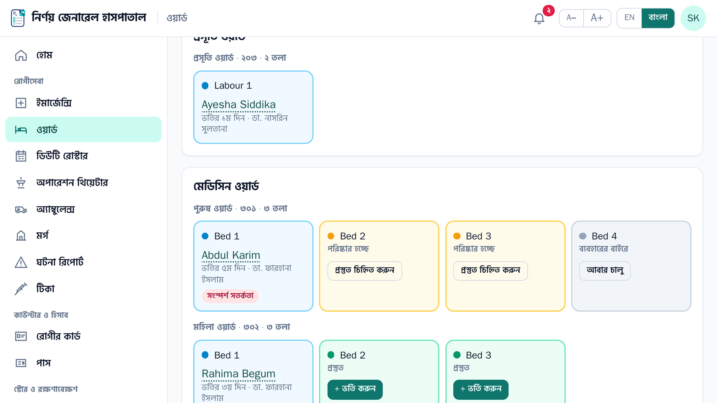Open ঘটনা রিপোর্ট menu item

click(x=84, y=262)
